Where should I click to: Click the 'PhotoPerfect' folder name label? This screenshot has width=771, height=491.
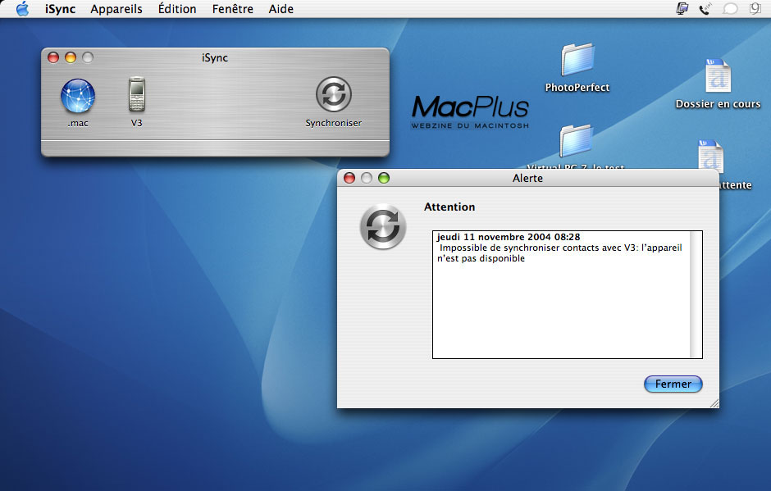point(577,88)
